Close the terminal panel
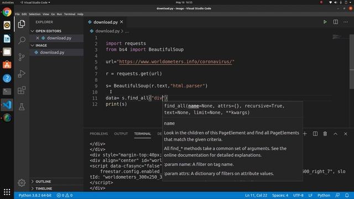Image resolution: width=354 pixels, height=199 pixels. (x=346, y=134)
